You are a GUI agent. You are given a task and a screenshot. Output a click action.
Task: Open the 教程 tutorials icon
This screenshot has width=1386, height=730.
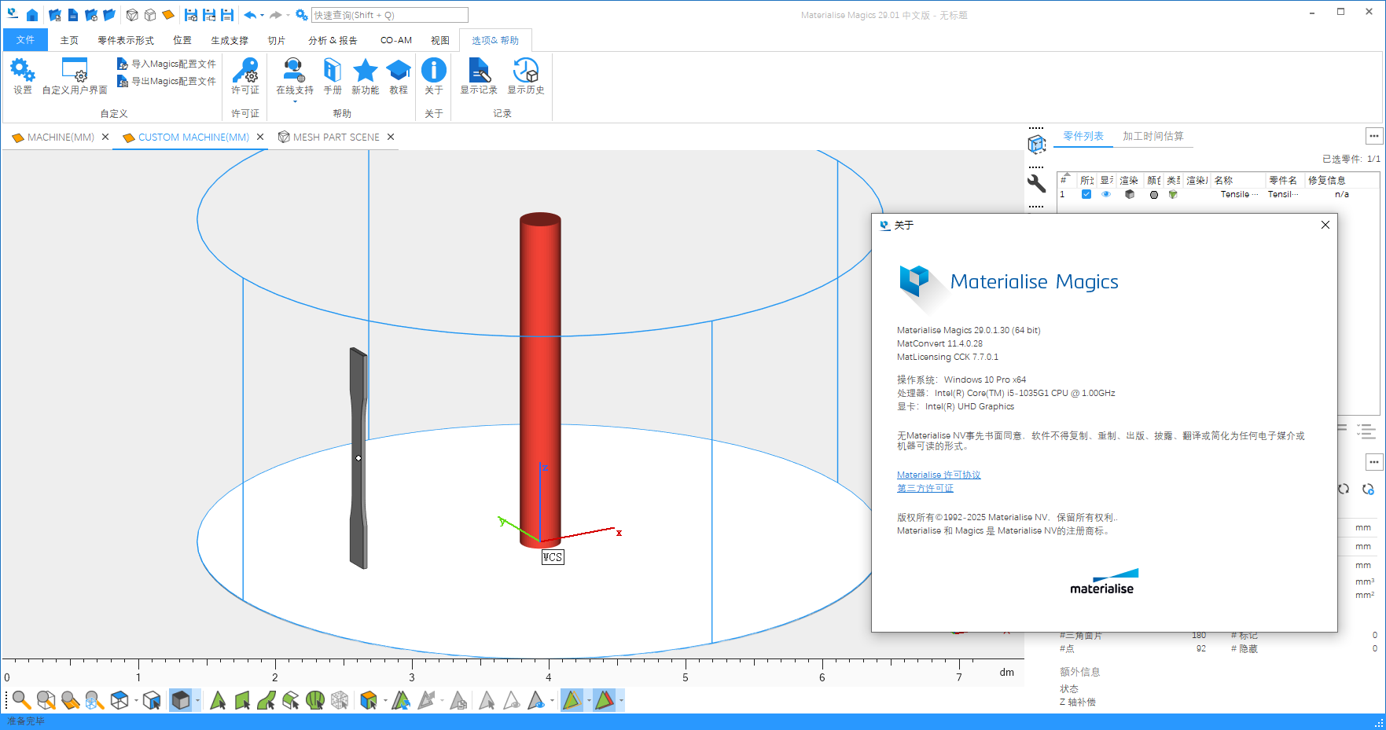coord(398,75)
